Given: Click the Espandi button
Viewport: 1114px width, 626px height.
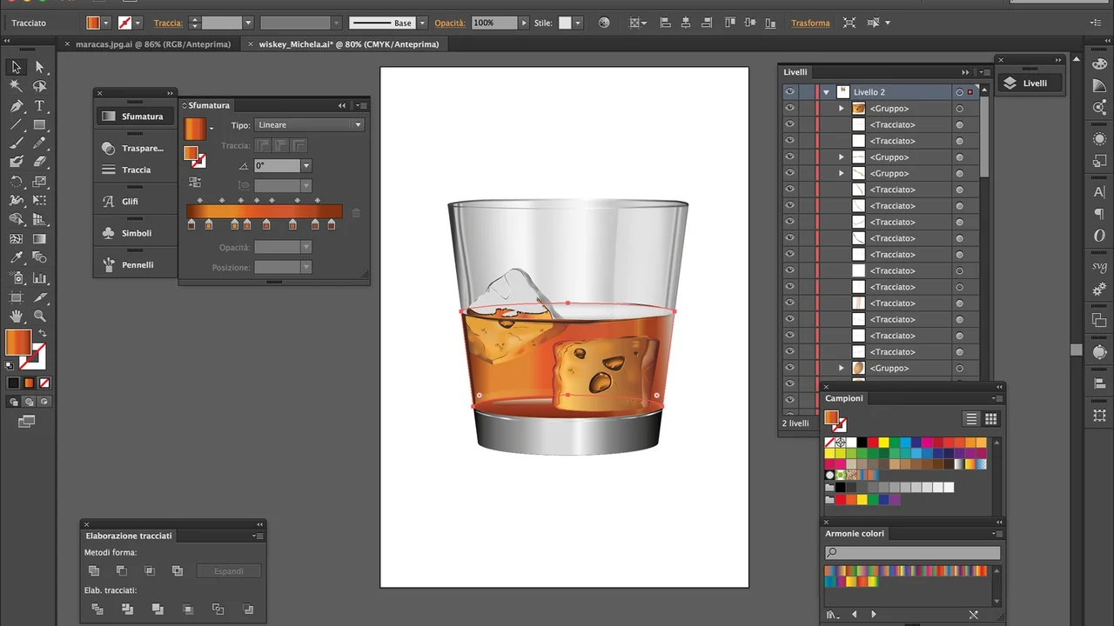Looking at the screenshot, I should coord(229,571).
